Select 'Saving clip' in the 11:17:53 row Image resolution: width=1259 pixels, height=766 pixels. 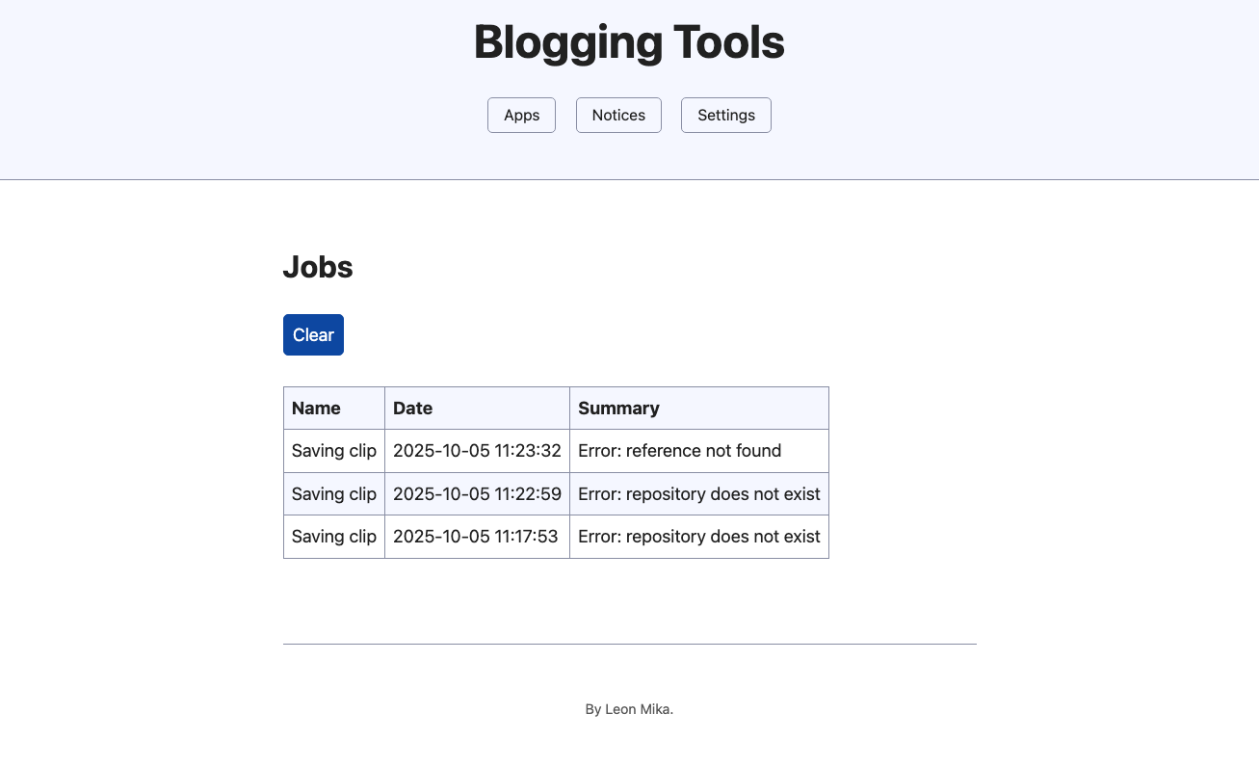(x=333, y=537)
